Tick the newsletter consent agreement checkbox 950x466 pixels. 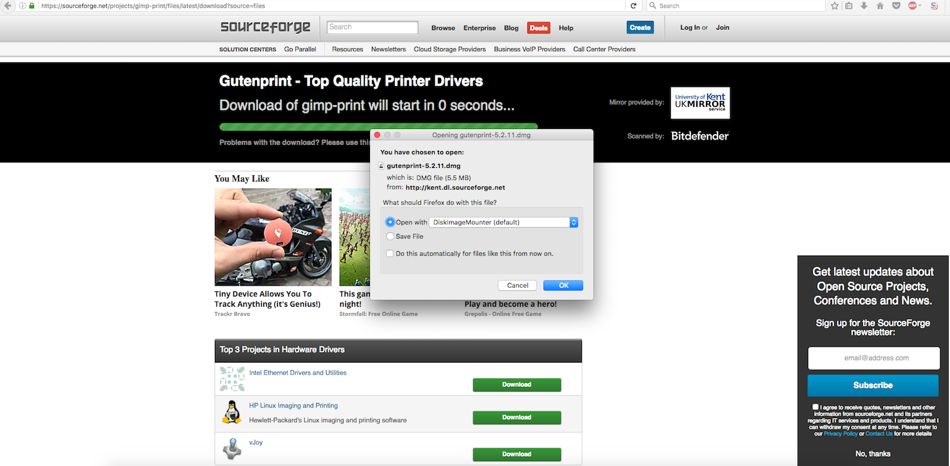pos(816,407)
